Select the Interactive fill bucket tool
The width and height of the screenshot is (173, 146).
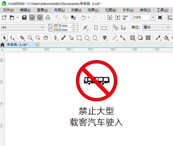(x=166, y=38)
